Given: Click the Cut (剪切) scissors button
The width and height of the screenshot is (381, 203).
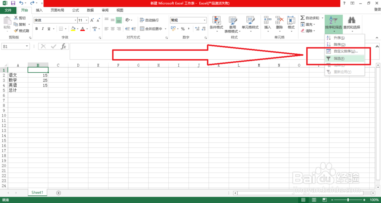Looking at the screenshot, I should tap(19, 18).
